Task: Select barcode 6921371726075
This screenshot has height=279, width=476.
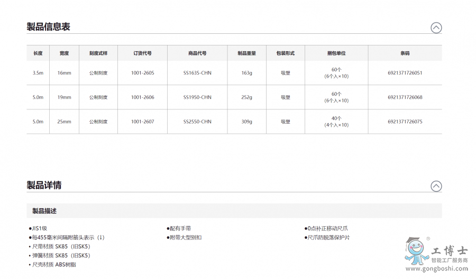Action: click(405, 122)
